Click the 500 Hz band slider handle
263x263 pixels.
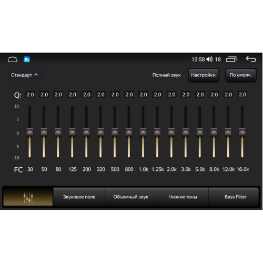pos(115,132)
